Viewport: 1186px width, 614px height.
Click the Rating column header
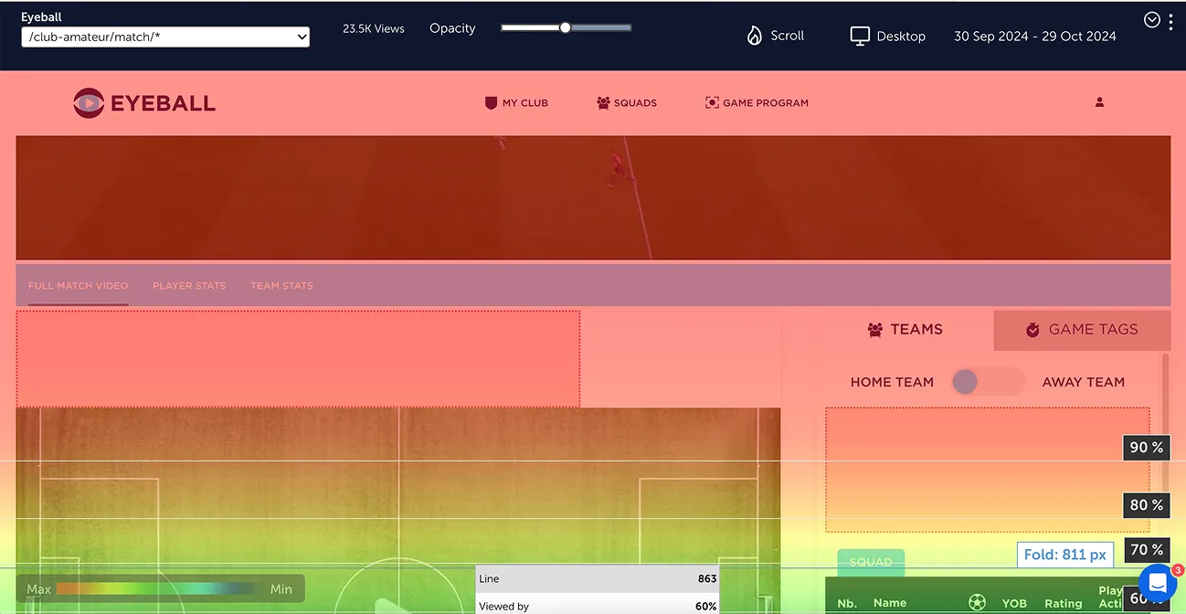tap(1064, 603)
